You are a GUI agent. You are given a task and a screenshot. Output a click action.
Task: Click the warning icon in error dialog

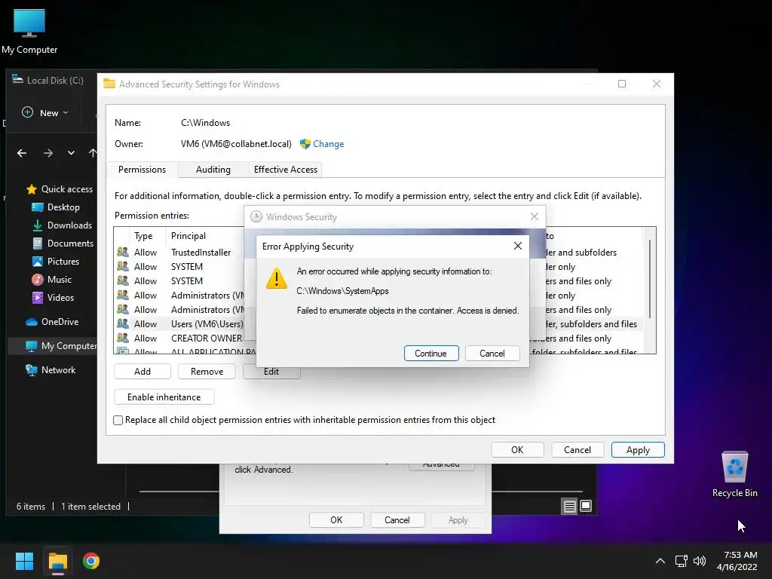(277, 279)
